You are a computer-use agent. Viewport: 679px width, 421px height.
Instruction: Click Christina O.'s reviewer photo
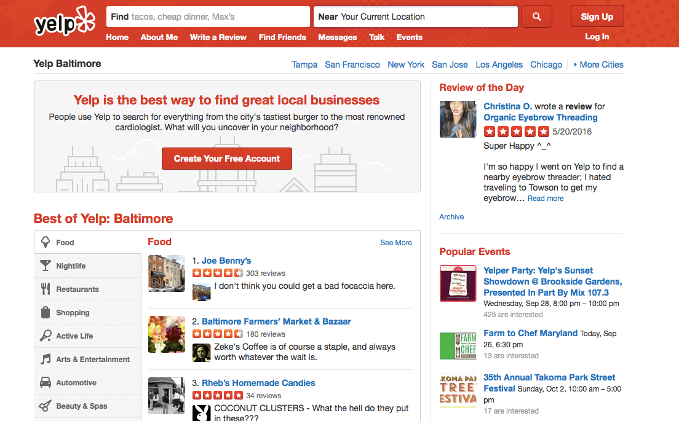[x=458, y=119]
